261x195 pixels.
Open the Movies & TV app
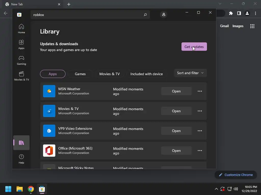(176, 111)
